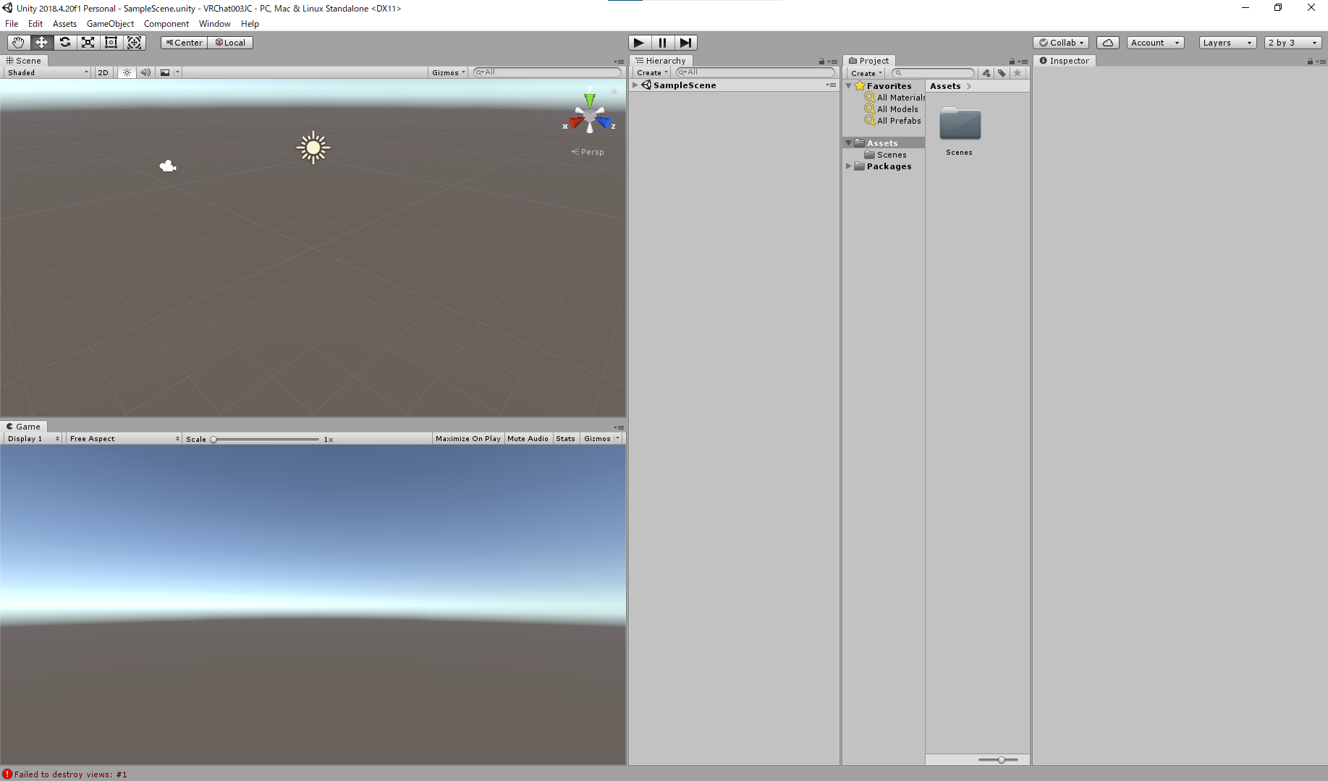Viewport: 1328px width, 781px height.
Task: Lock the Hierarchy panel
Action: click(x=821, y=61)
